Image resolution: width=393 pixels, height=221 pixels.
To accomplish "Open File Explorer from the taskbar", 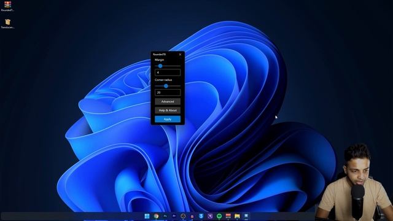I will [237, 216].
